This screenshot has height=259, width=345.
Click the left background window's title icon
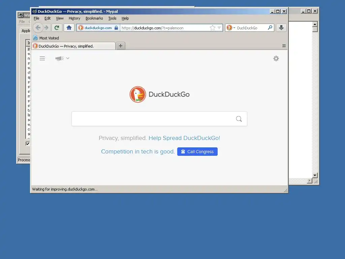(21, 15)
